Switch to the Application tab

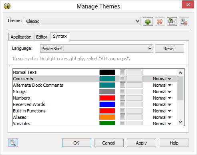click(21, 37)
